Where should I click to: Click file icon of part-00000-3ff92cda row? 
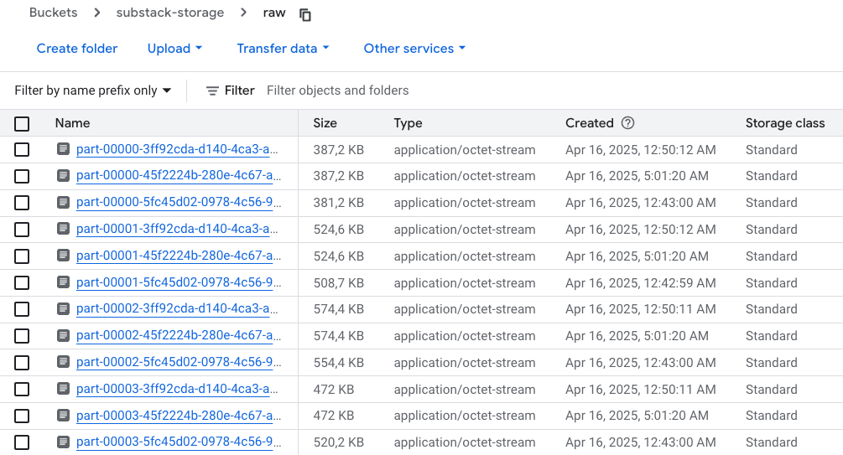(x=63, y=149)
